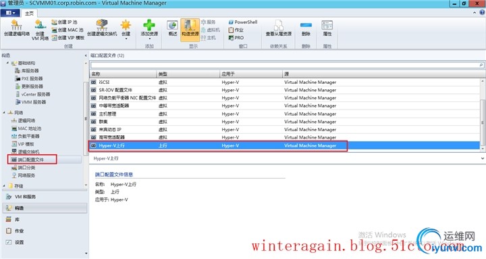Select 网络服务 in the tree
The image size is (486, 259).
coord(23,175)
